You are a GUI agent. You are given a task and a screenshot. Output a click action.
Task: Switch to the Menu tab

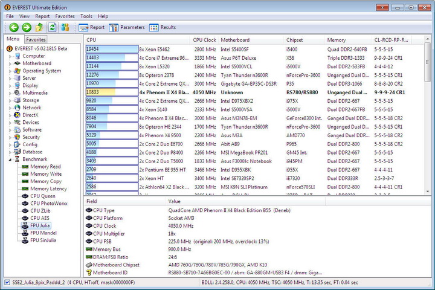coord(13,39)
